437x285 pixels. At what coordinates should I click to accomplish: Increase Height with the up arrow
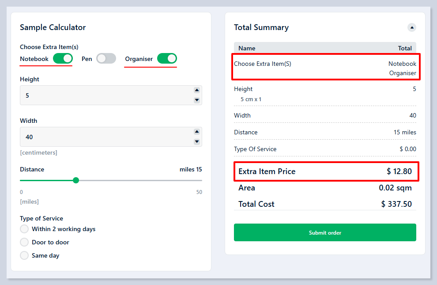[197, 90]
